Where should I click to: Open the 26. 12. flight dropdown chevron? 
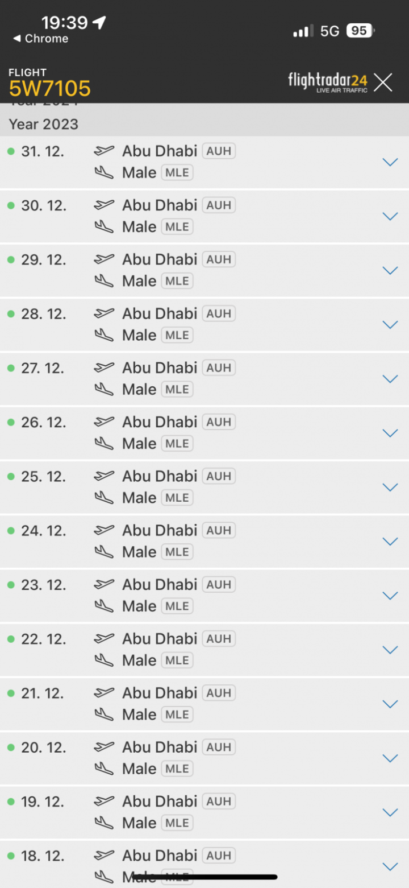[x=390, y=433]
